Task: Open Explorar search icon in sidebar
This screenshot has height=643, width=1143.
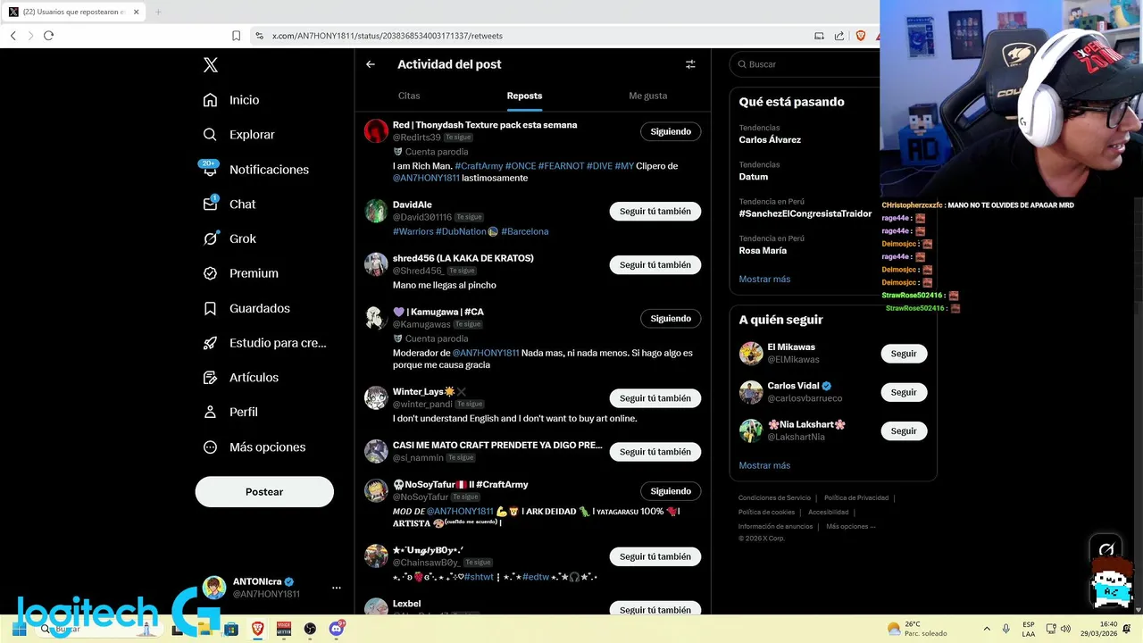Action: (210, 135)
